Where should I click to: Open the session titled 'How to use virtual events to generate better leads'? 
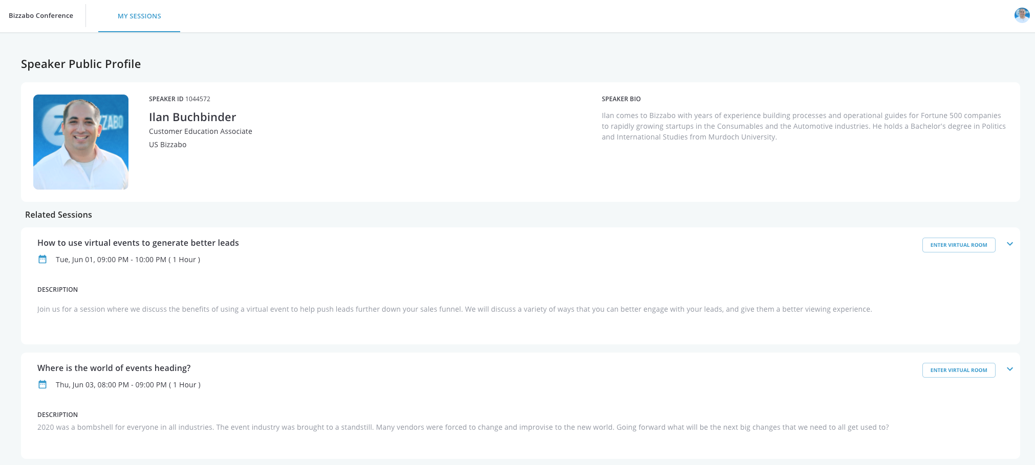coord(138,243)
